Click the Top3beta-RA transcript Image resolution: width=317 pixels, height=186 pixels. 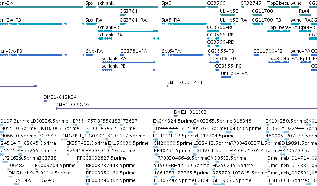[x=278, y=31]
